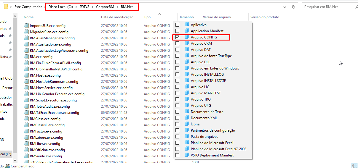
Task: Click the RM.AliasManager.exe.config file icon
Action: click(26, 38)
